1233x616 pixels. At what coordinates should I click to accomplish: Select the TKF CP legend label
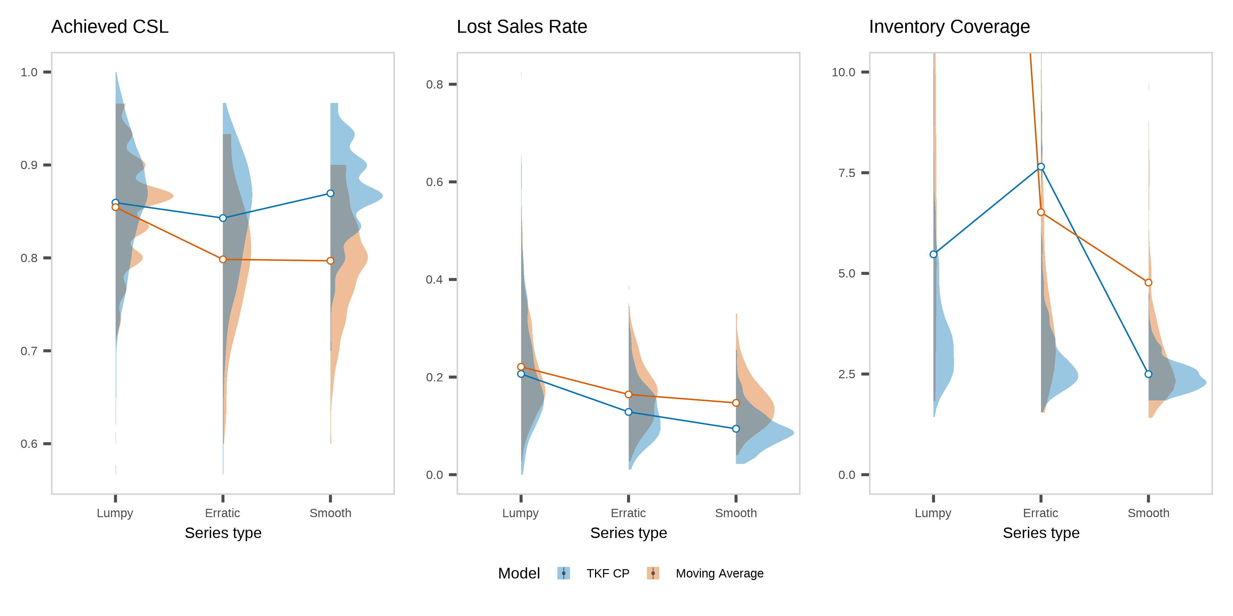click(x=608, y=573)
